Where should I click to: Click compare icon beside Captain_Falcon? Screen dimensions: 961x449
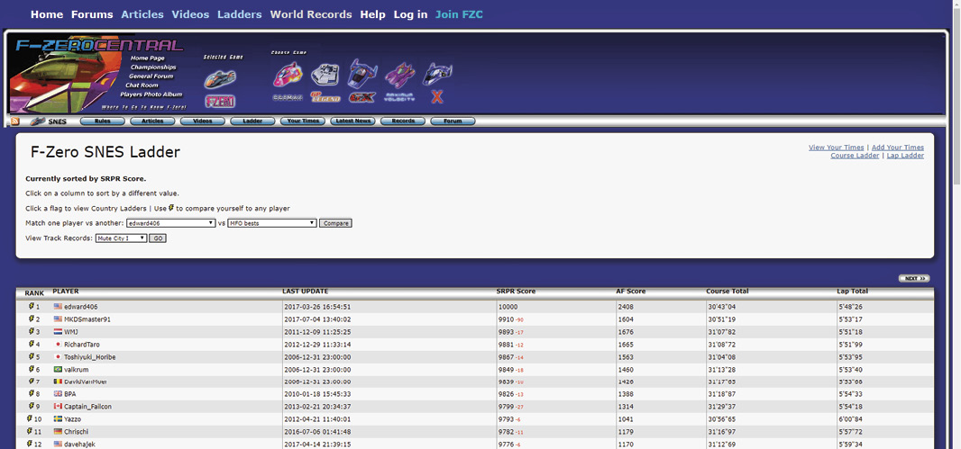click(31, 406)
